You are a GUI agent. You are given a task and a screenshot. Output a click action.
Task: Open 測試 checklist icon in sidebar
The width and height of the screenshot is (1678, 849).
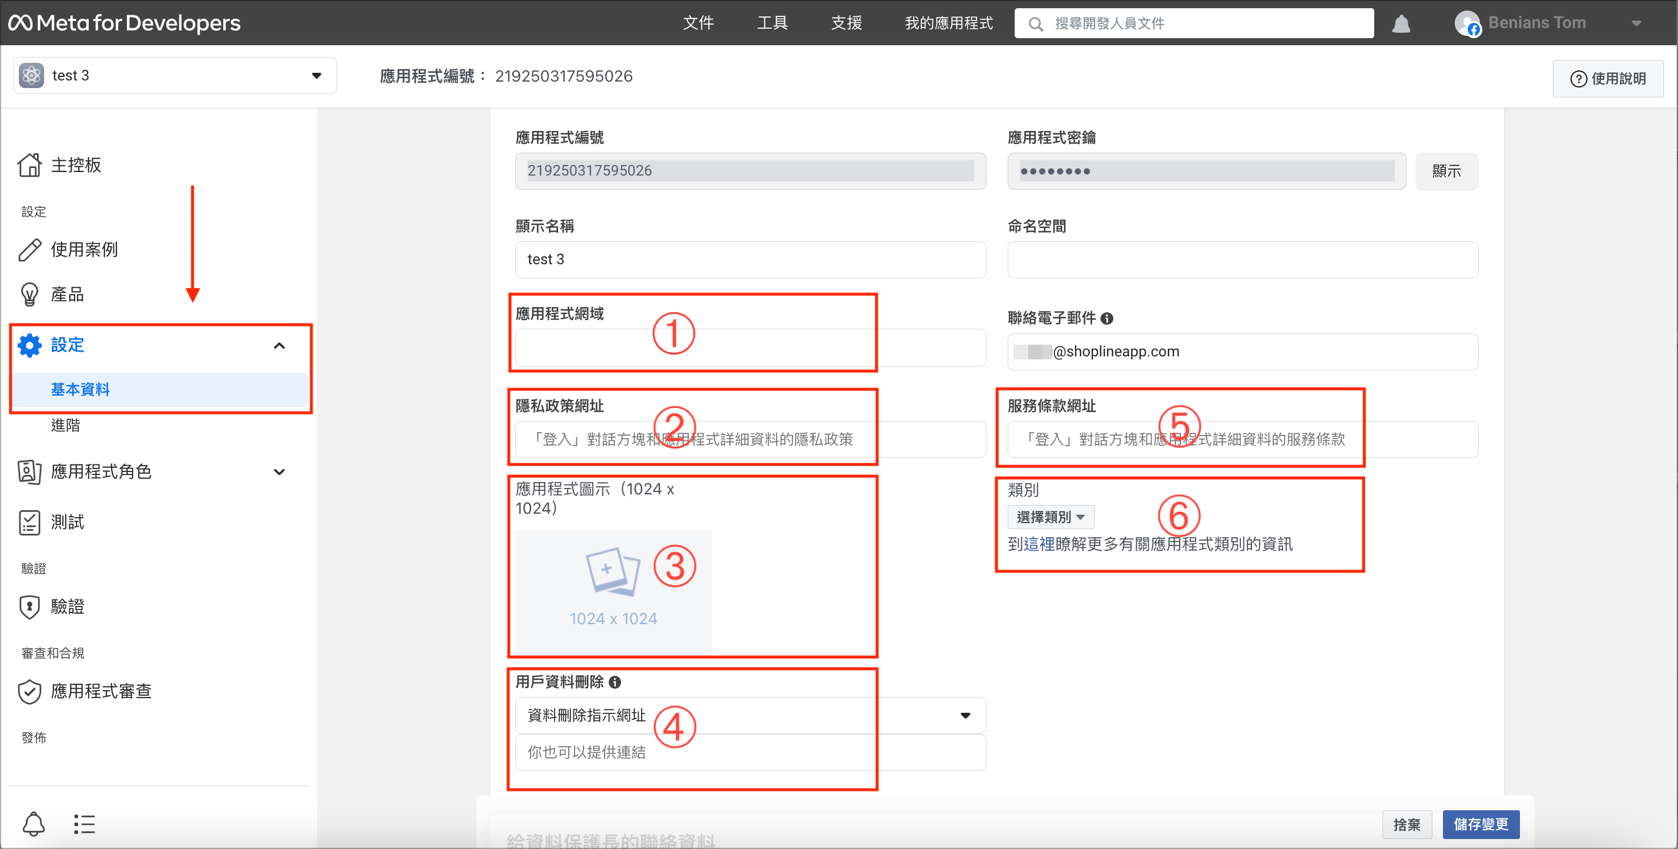[29, 522]
